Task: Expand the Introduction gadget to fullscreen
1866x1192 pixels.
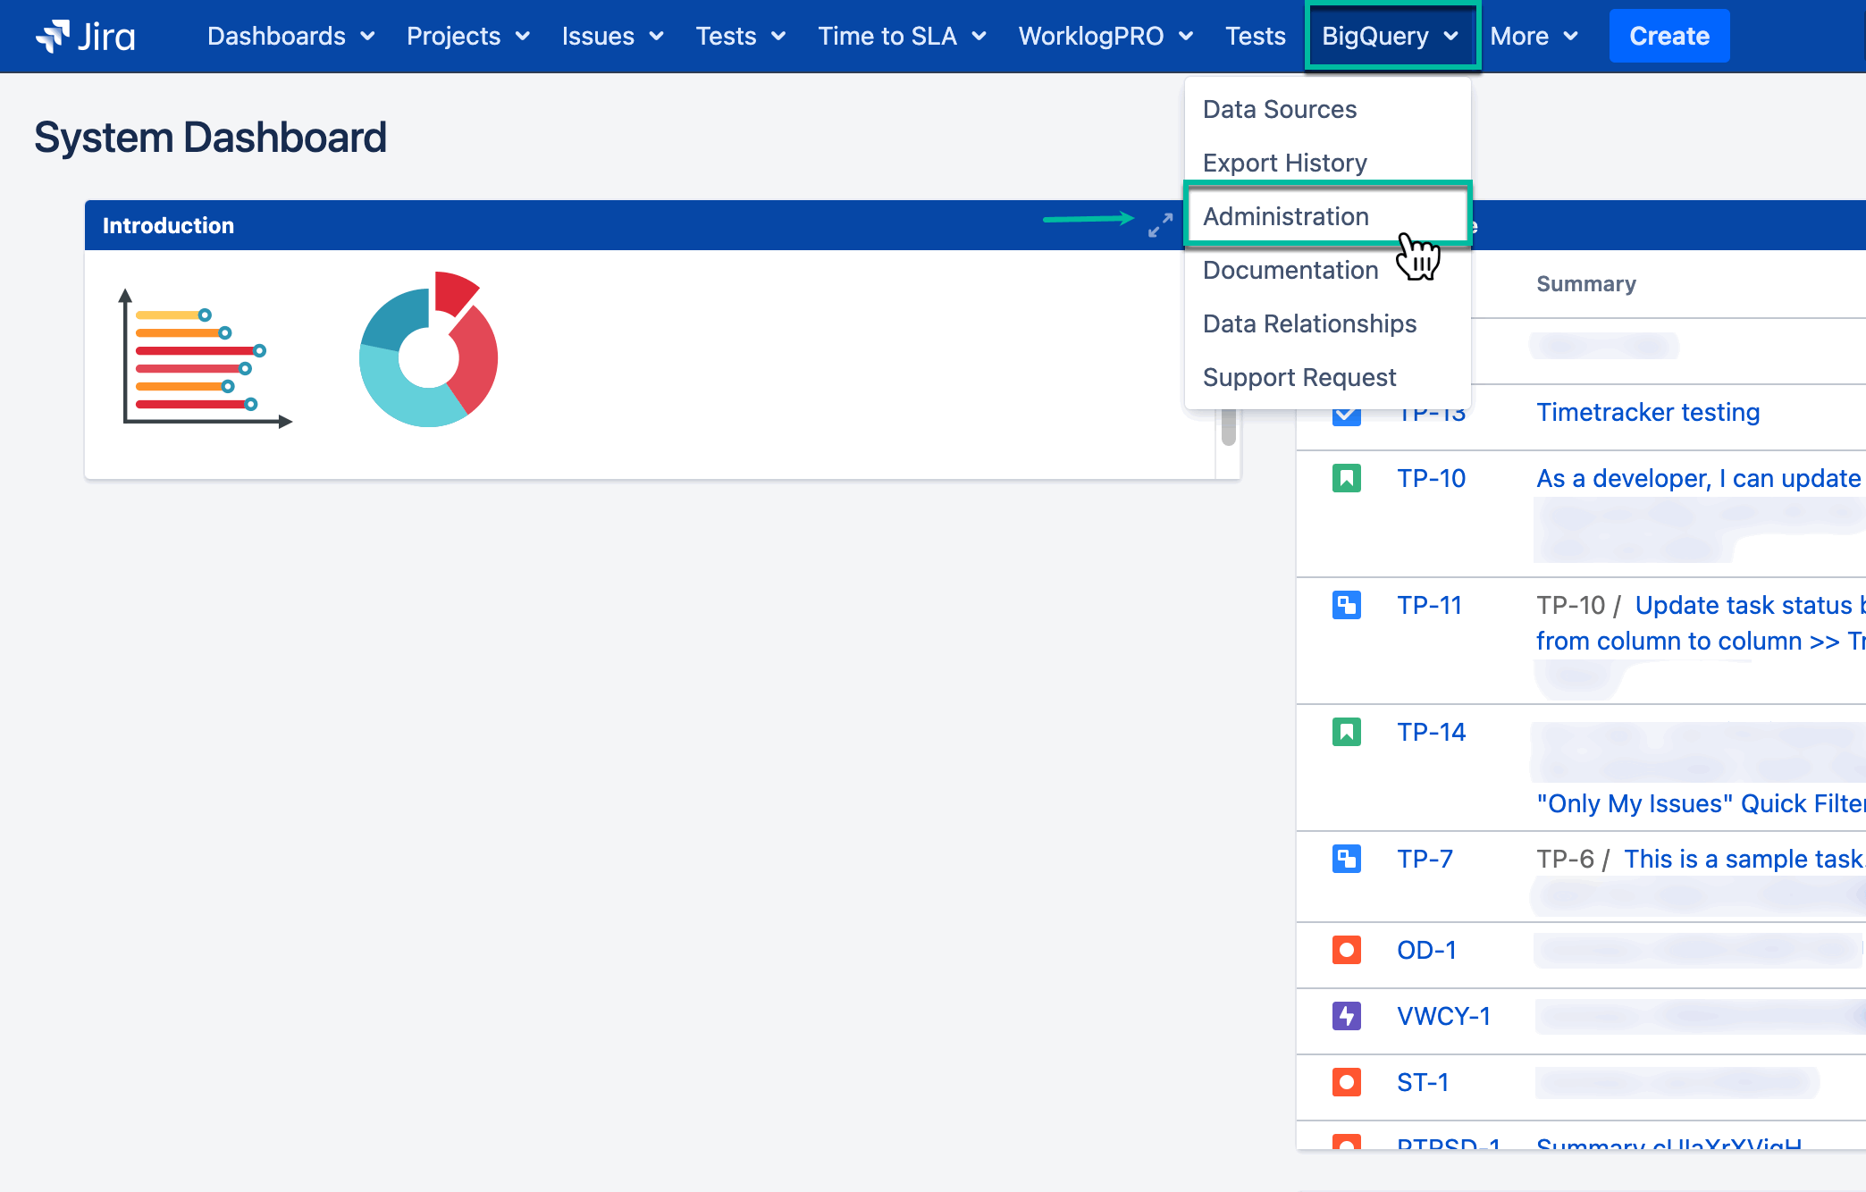Action: (x=1159, y=225)
